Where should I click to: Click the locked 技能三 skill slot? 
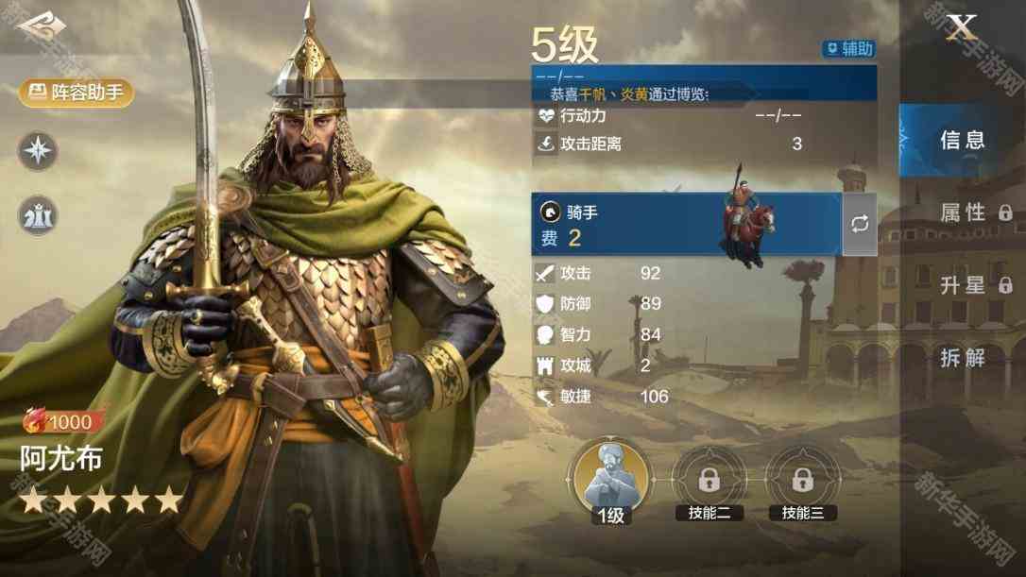pyautogui.click(x=803, y=484)
